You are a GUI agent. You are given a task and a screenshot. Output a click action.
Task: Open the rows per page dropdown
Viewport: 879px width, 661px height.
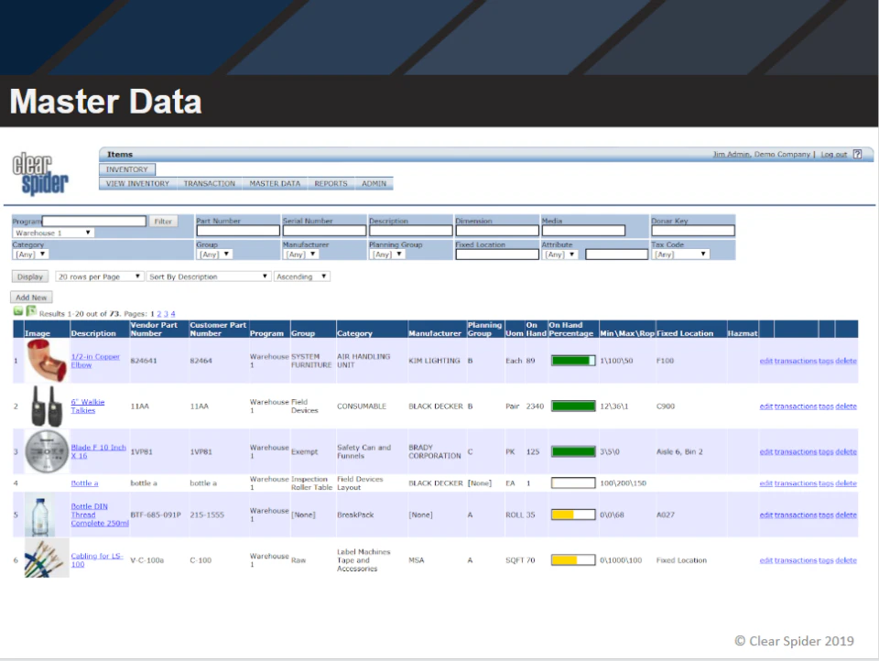(x=100, y=276)
